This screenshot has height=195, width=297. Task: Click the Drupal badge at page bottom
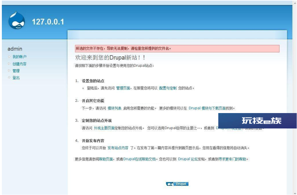click(177, 184)
